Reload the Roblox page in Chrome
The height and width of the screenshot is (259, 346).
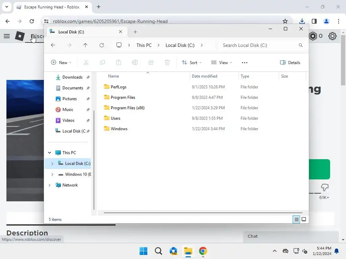(32, 21)
